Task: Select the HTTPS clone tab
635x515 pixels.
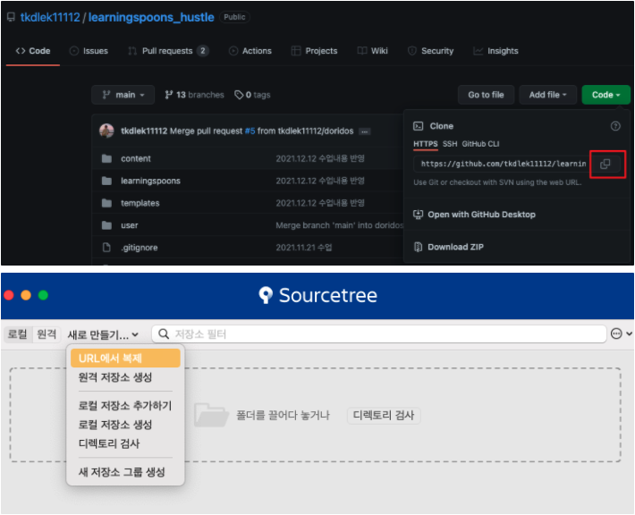Action: pyautogui.click(x=425, y=144)
